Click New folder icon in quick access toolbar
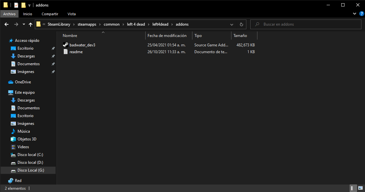This screenshot has height=192, width=365. (x=23, y=5)
